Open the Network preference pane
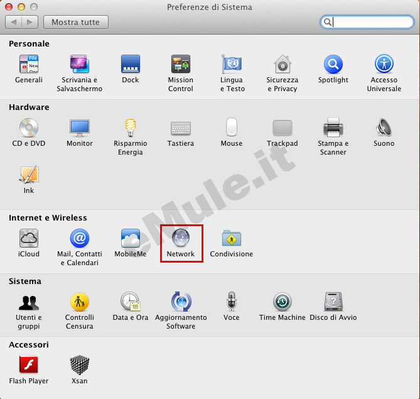The width and height of the screenshot is (420, 399). coord(181,243)
